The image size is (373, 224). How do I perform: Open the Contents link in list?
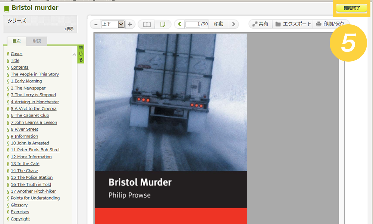(19, 67)
